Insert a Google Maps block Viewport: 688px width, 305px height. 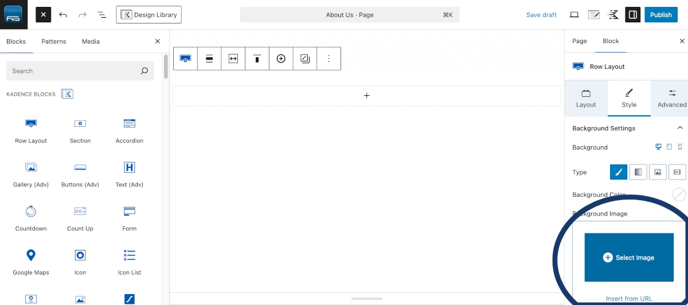click(x=31, y=263)
